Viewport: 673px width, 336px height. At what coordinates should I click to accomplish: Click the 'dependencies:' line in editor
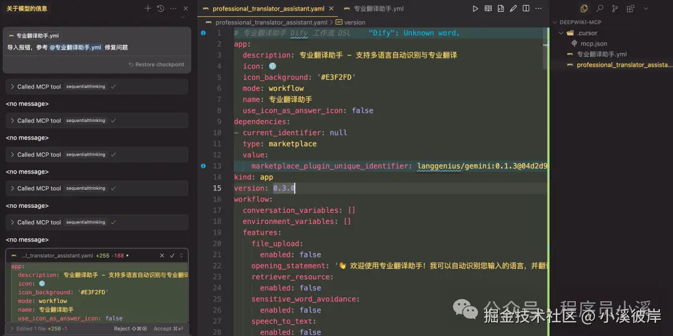point(262,122)
